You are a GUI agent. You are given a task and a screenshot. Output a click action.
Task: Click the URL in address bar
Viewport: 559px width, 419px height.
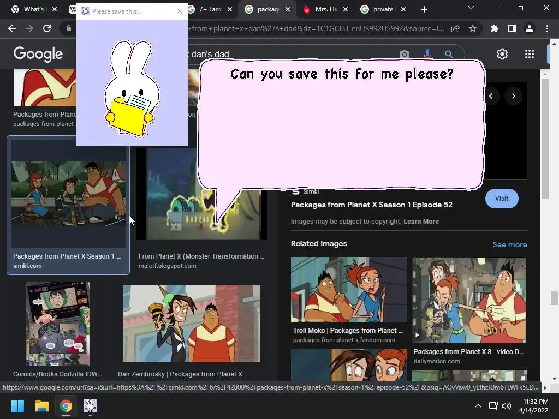point(316,28)
